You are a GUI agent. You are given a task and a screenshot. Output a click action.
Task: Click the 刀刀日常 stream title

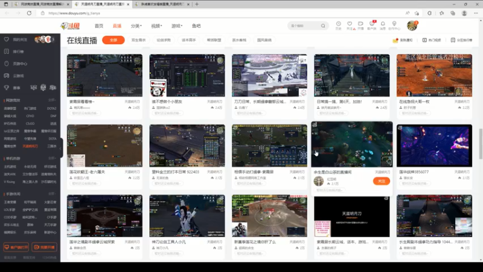(260, 102)
